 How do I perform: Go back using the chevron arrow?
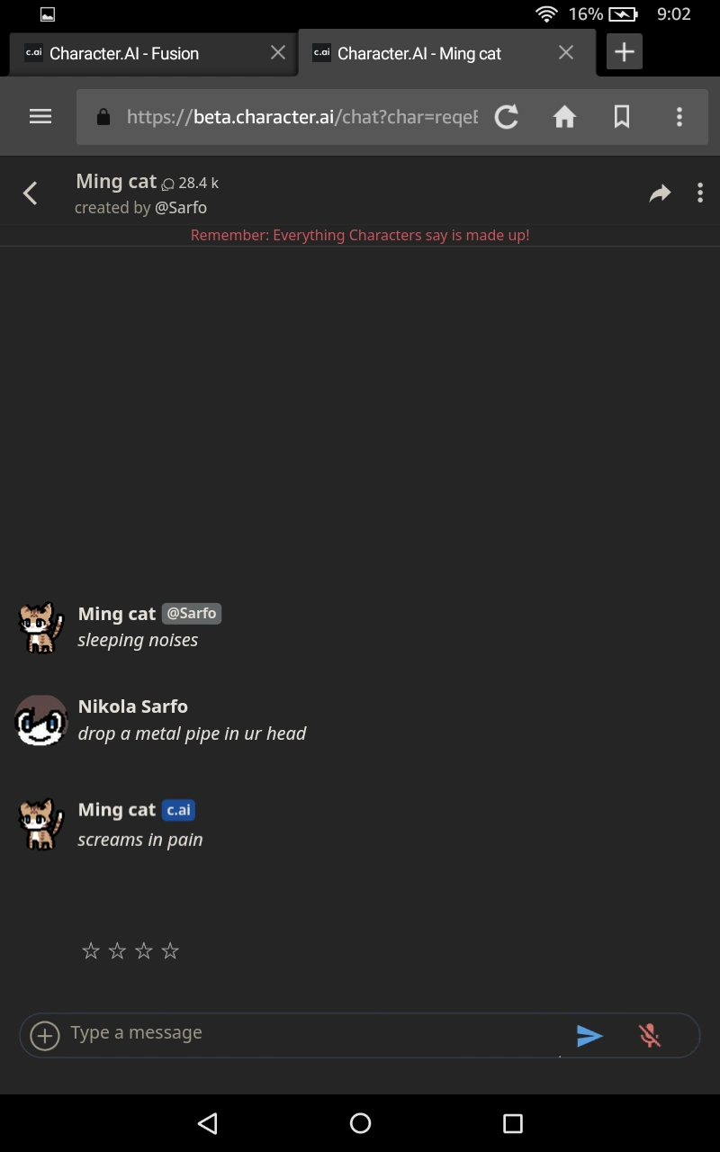[x=31, y=193]
